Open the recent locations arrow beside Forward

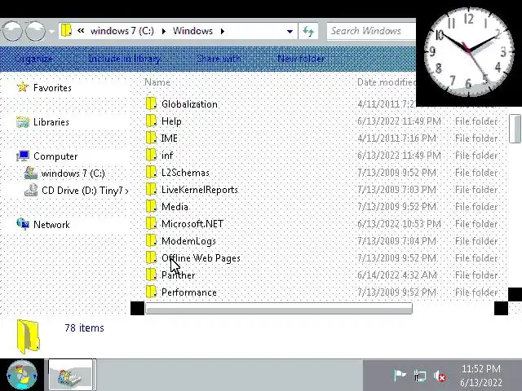pos(51,32)
